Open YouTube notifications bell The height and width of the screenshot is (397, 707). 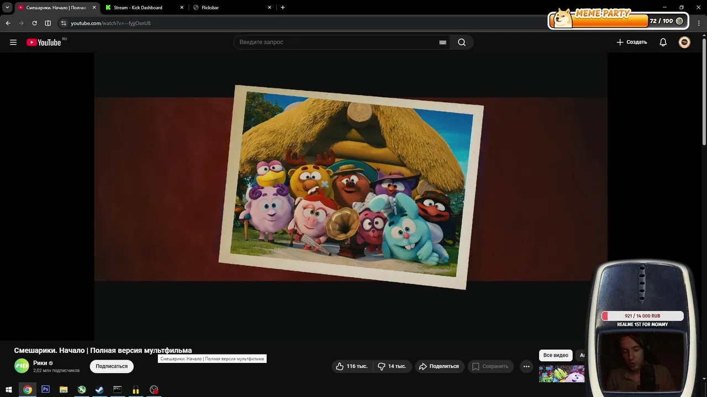point(663,42)
